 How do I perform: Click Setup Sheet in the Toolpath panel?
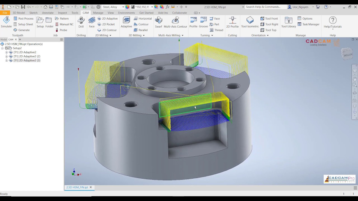(x=23, y=24)
